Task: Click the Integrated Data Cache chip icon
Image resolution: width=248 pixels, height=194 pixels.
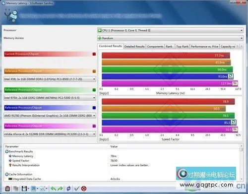Action: pos(10,179)
